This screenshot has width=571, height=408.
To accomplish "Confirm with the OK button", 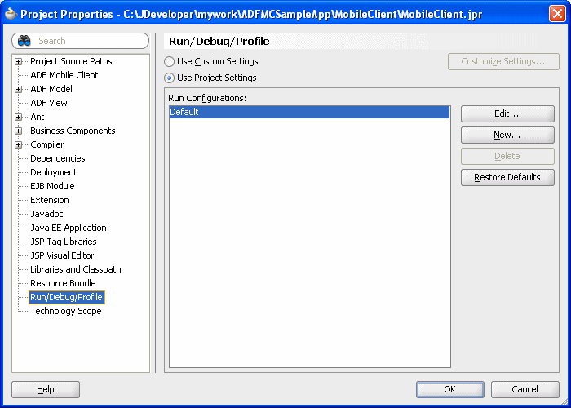I will click(x=450, y=389).
